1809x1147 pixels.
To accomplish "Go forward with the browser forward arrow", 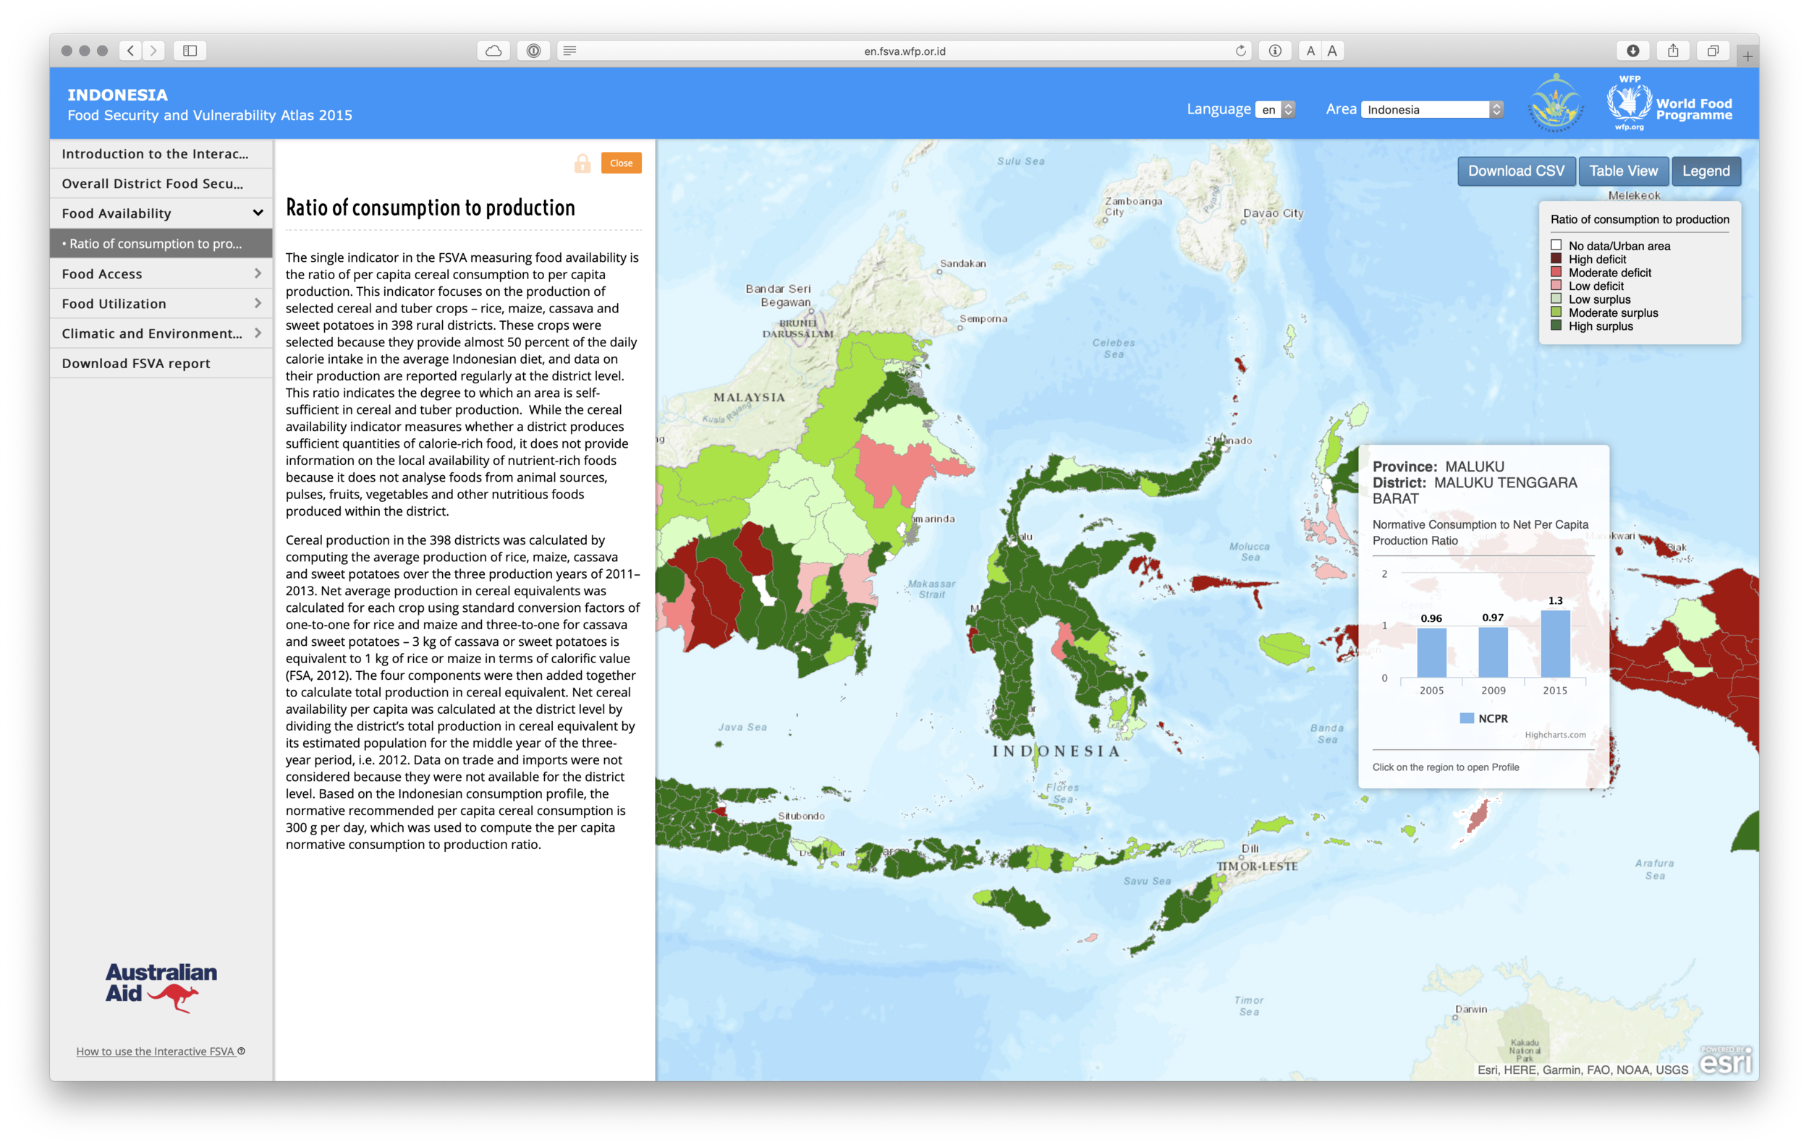I will click(154, 51).
